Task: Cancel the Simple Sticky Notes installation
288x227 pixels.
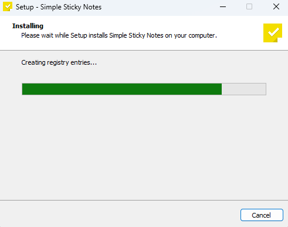Action: click(262, 215)
